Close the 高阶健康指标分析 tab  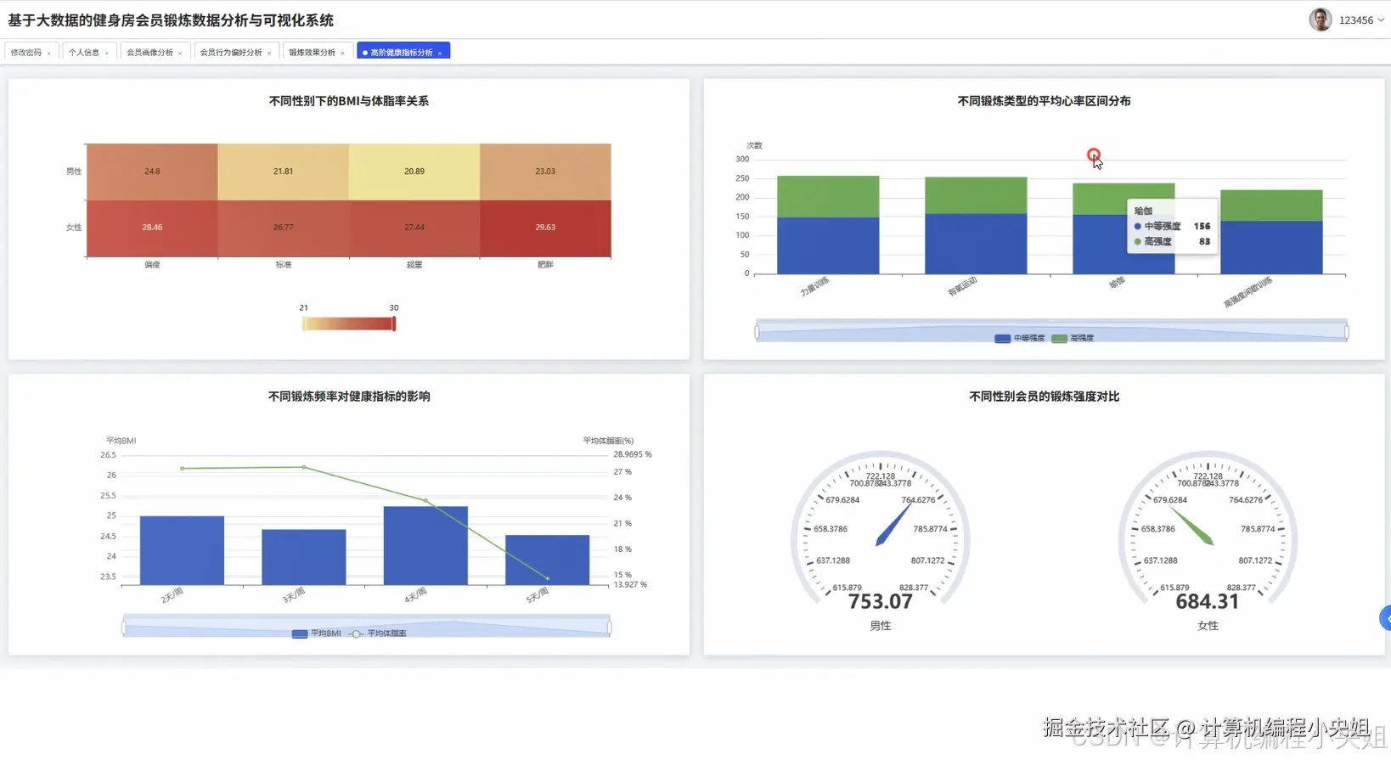pos(440,53)
